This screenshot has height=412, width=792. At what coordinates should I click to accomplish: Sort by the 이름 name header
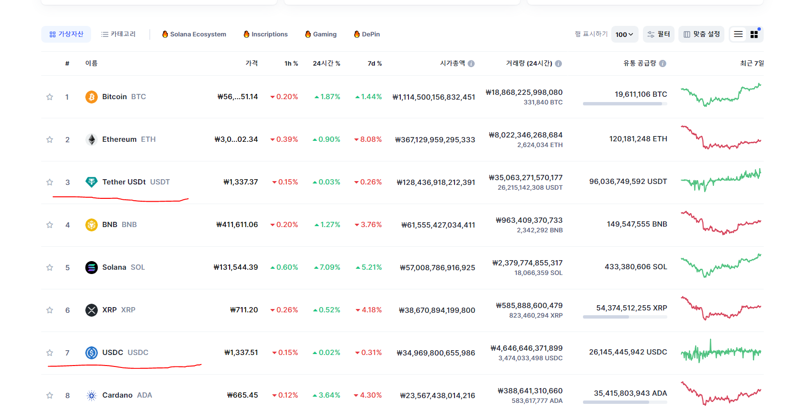point(91,63)
